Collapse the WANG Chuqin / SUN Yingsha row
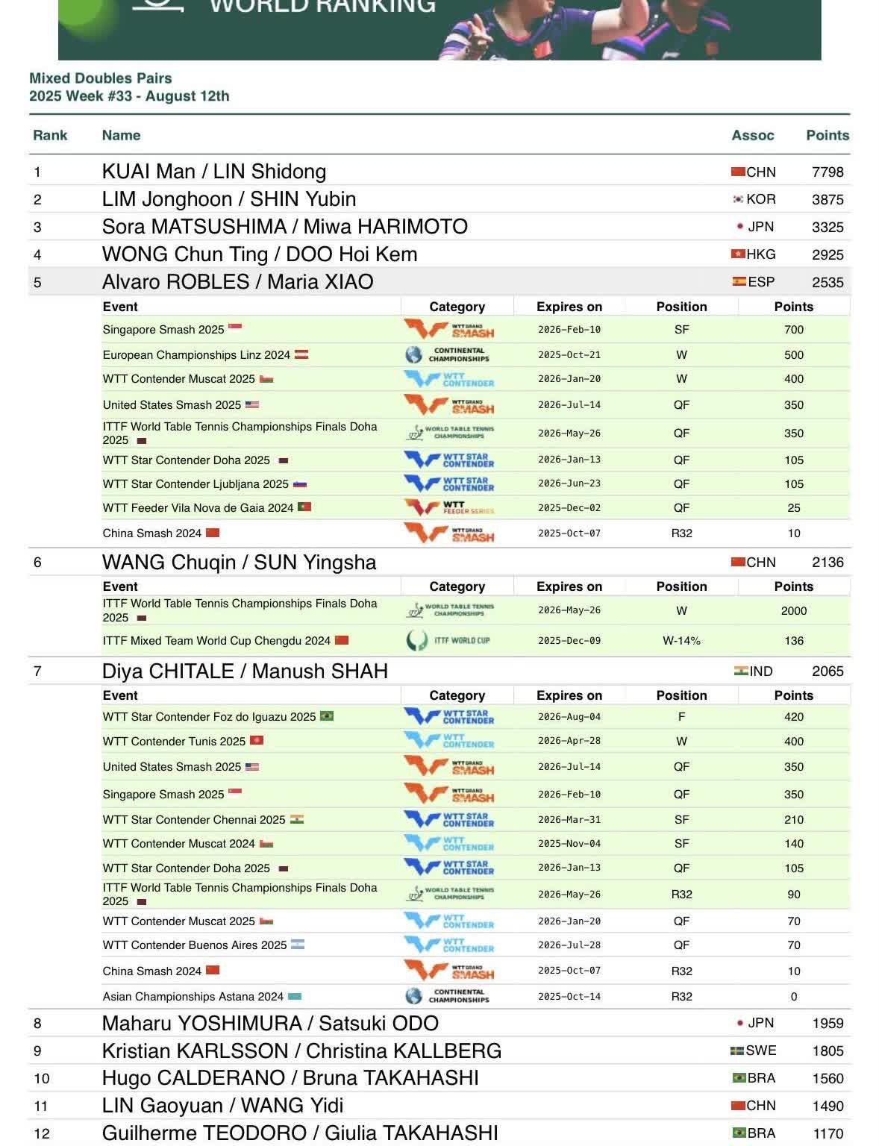This screenshot has width=879, height=1146. [x=439, y=562]
